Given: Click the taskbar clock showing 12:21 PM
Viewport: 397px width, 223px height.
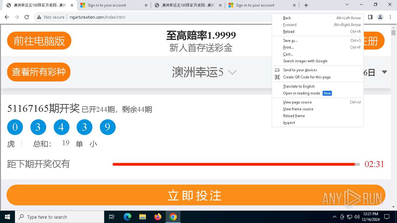Looking at the screenshot, I should 371,217.
